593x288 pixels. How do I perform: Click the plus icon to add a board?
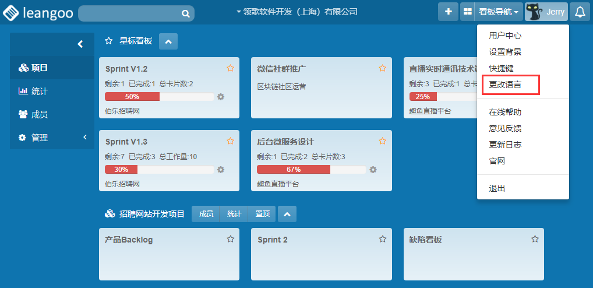coord(448,12)
